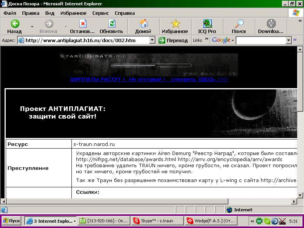Open the Правка menu
The width and height of the screenshot is (304, 228).
(x=31, y=13)
